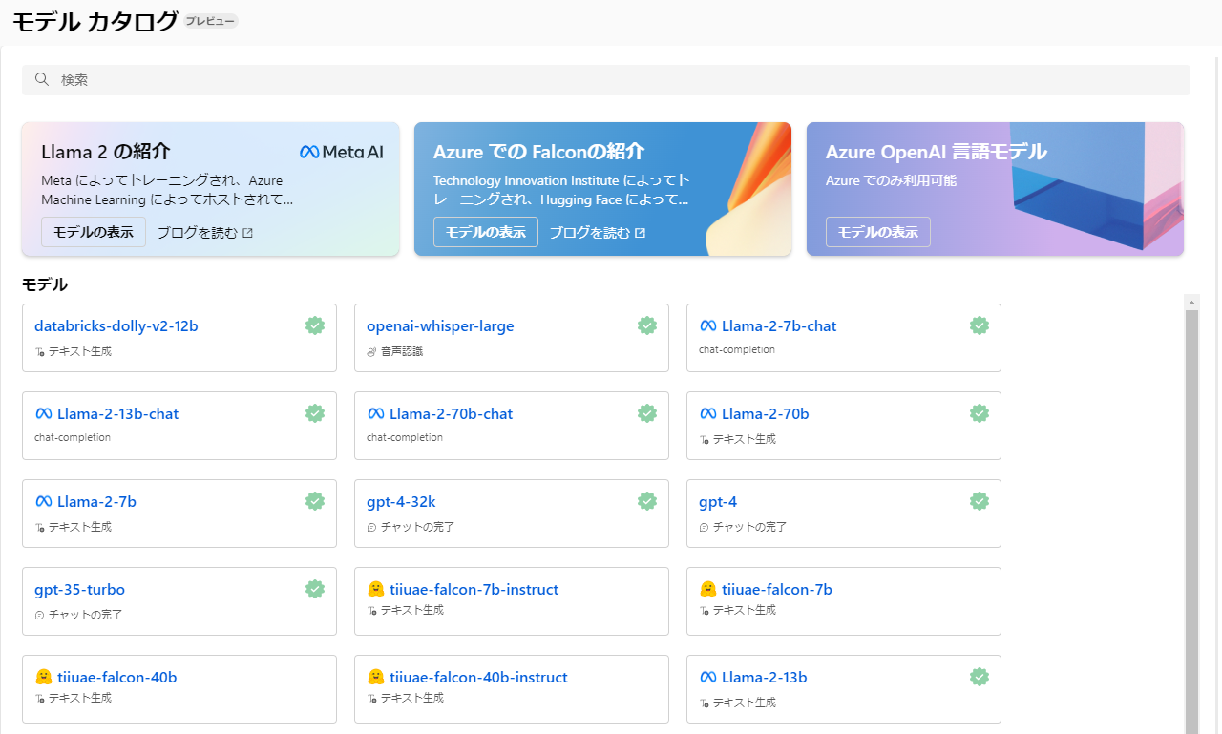Click Hugging Face emoji beside tiiuae-falcon-40b
Image resolution: width=1222 pixels, height=734 pixels.
[x=43, y=677]
